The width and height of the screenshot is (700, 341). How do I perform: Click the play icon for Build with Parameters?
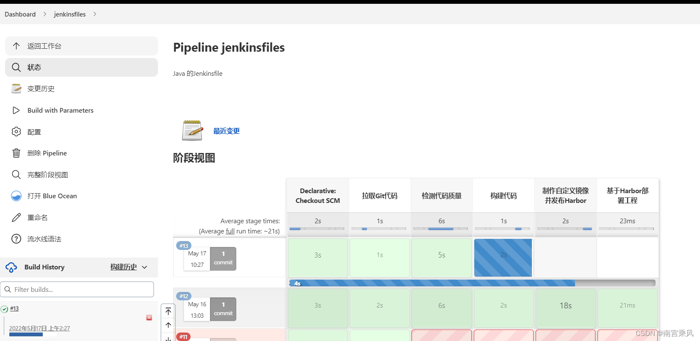16,110
